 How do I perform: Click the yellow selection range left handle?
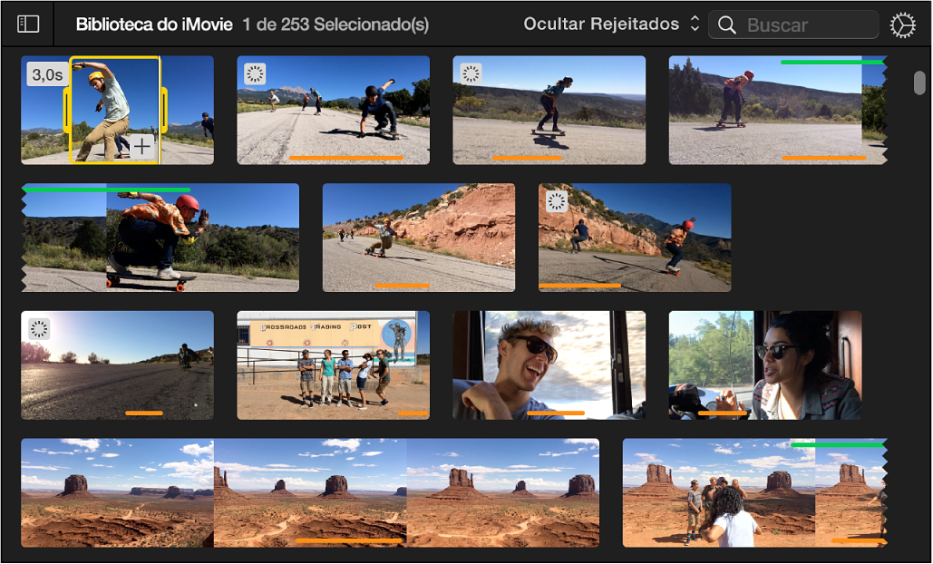coord(67,110)
